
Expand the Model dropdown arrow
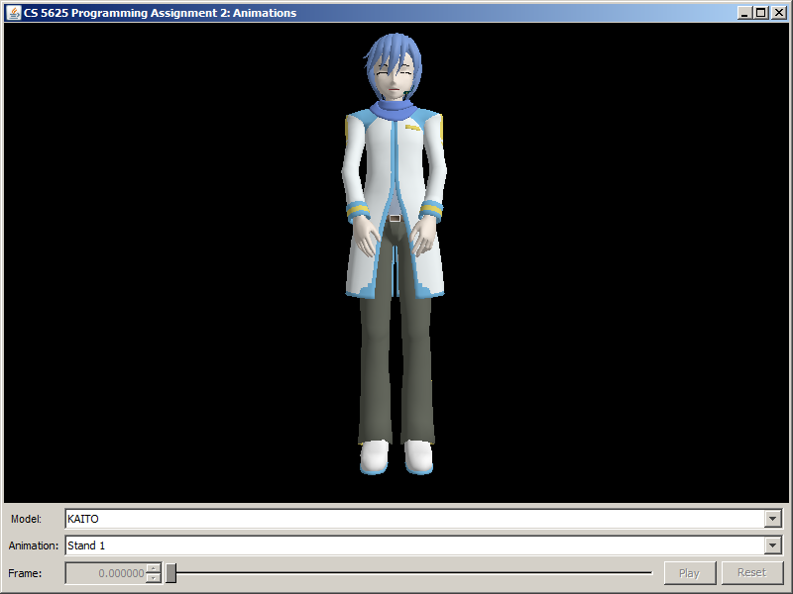(x=773, y=519)
